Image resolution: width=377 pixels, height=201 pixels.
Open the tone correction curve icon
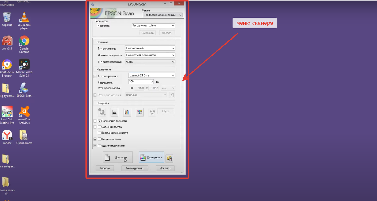click(127, 112)
